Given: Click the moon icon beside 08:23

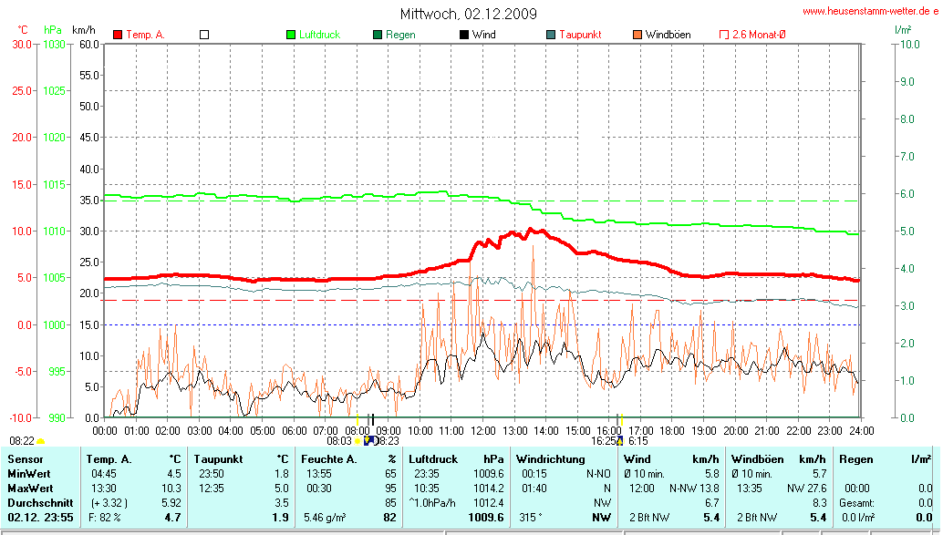Looking at the screenshot, I should (370, 441).
